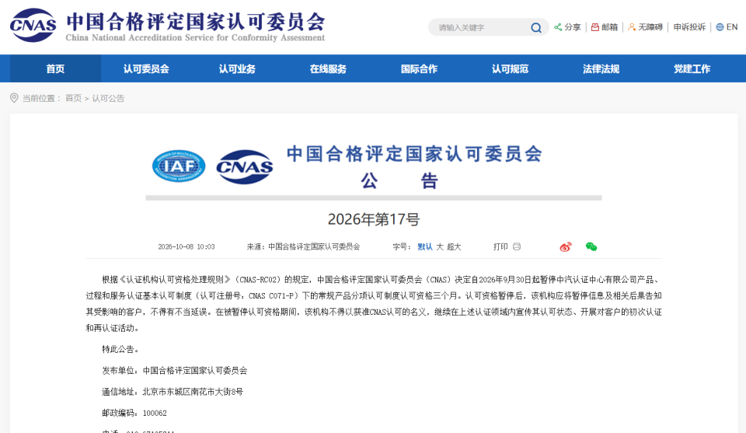
Task: Set the font size to 默认
Action: click(x=425, y=246)
